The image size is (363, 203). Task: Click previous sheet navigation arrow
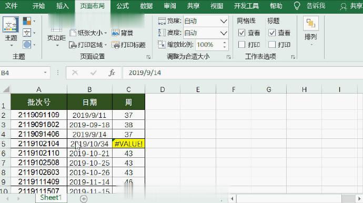pos(7,199)
